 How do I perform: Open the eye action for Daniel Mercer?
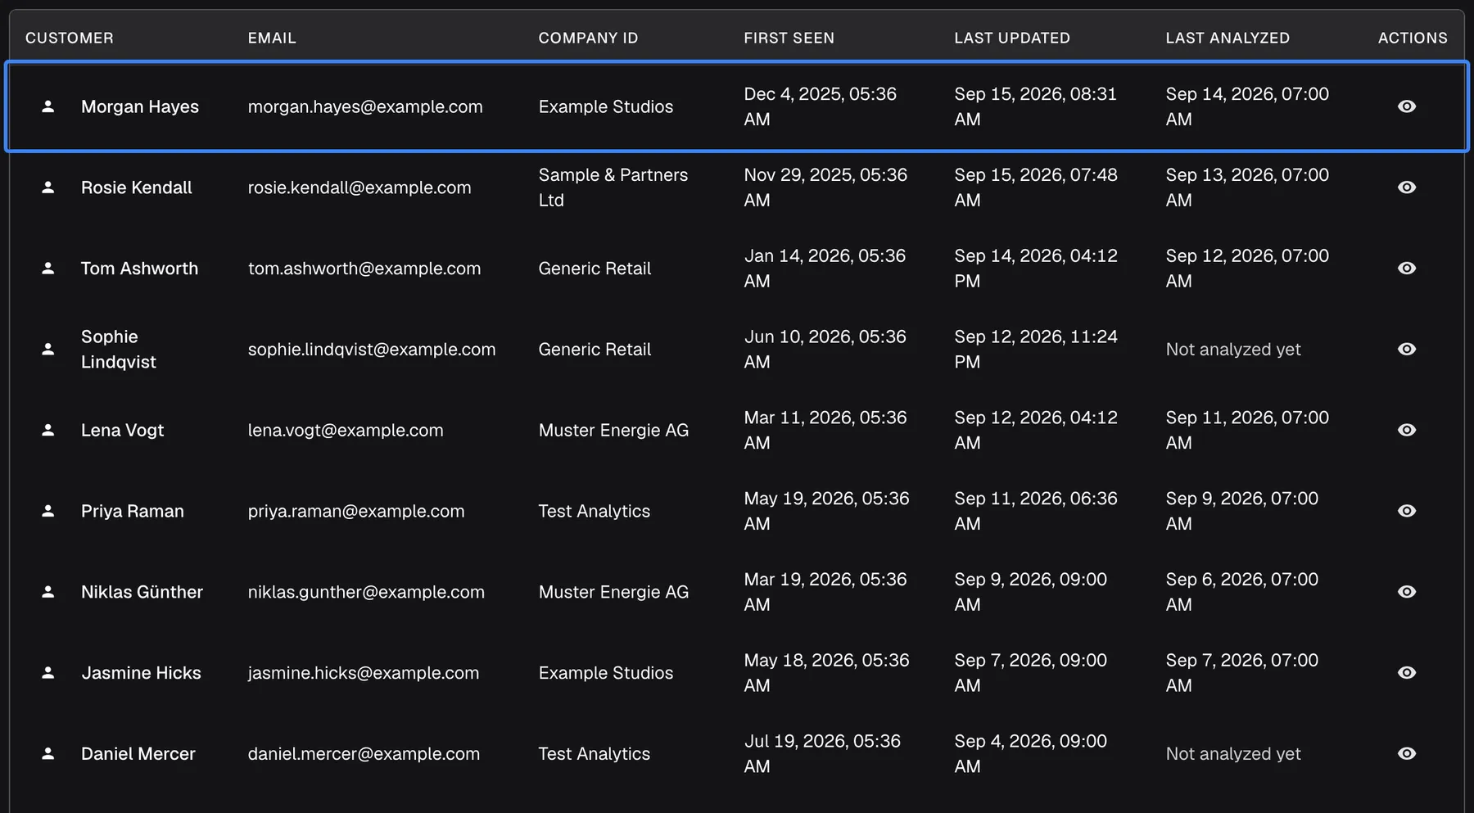[1407, 753]
